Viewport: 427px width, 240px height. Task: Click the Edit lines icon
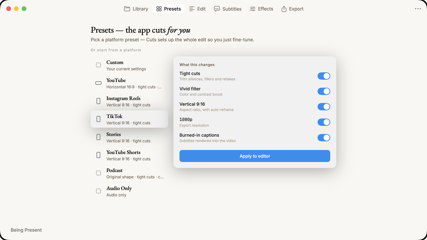[x=192, y=9]
